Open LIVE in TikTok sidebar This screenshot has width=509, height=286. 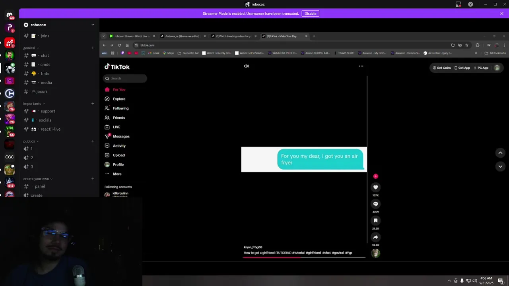tap(117, 127)
